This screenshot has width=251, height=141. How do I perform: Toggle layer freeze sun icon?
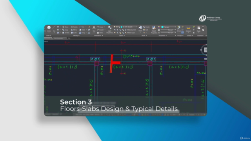[x=117, y=27]
